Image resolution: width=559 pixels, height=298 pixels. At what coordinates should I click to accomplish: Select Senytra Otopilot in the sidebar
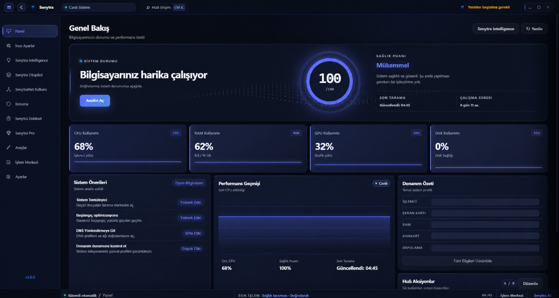(30, 75)
